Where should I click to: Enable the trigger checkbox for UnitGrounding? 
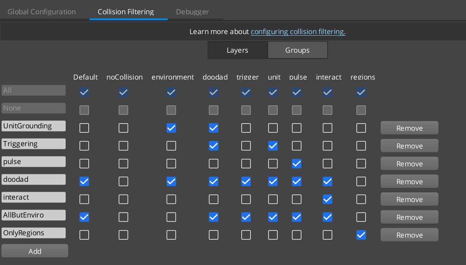(246, 128)
